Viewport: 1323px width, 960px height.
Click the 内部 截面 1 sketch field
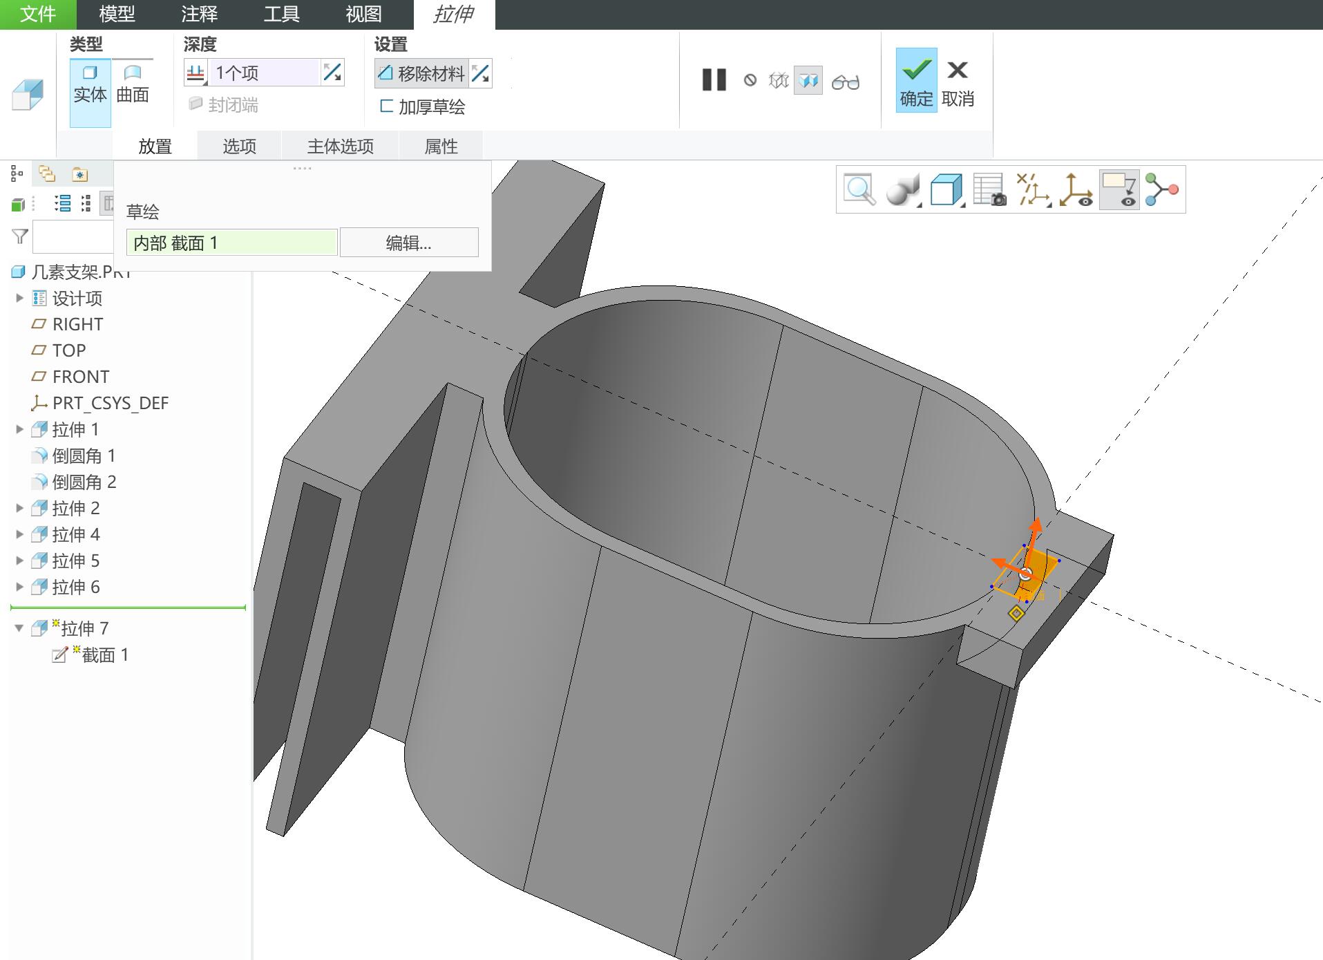click(x=232, y=243)
